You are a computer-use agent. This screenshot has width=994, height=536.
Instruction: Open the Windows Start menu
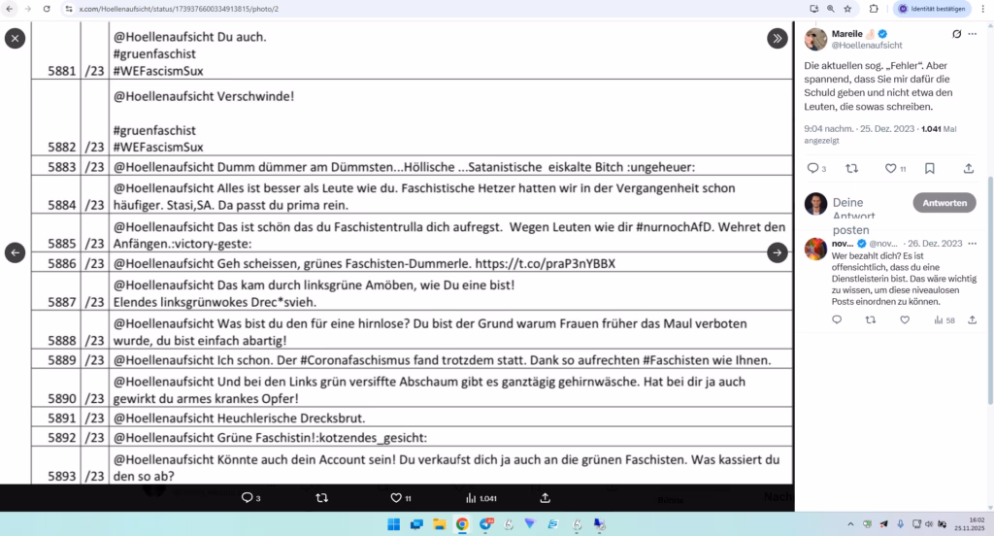pos(394,524)
